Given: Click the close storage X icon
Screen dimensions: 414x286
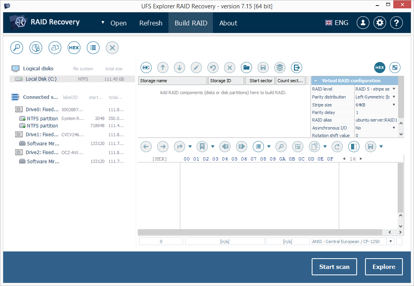Looking at the screenshot, I should 112,48.
